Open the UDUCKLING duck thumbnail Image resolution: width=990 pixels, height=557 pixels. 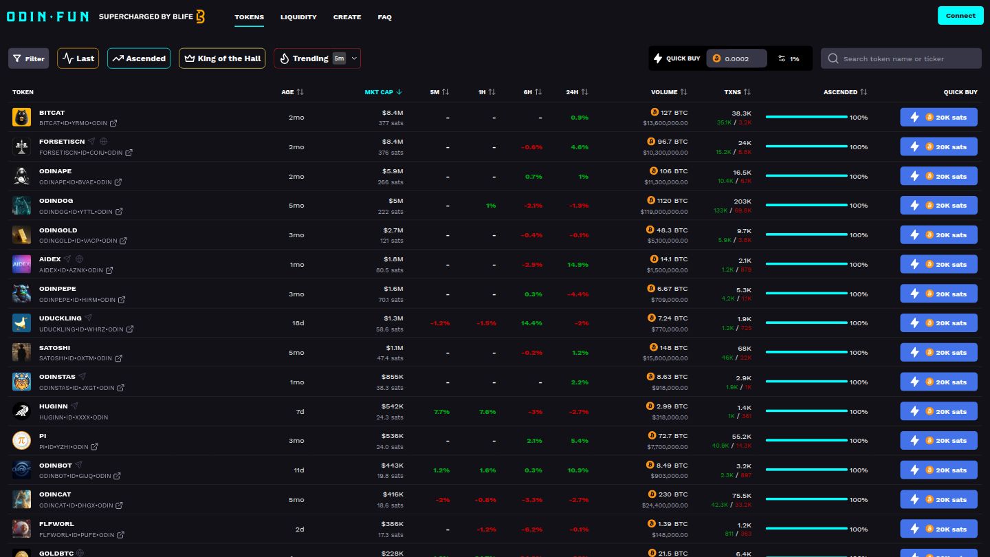[x=21, y=323]
